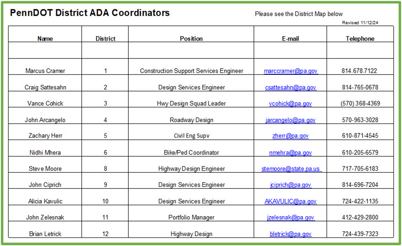
Task: Open vcohick@pa.gov email link
Action: coord(290,104)
